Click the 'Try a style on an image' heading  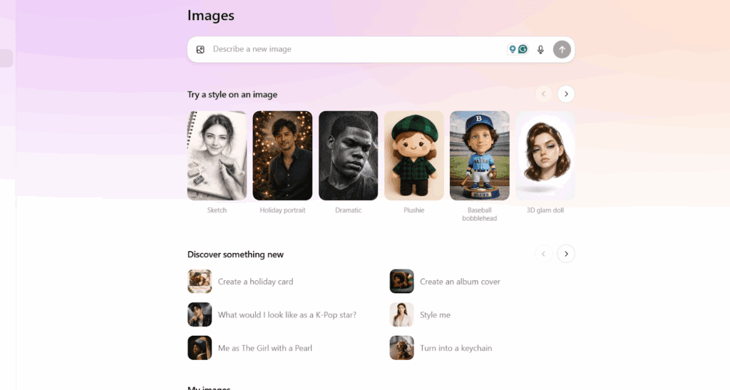coord(232,95)
